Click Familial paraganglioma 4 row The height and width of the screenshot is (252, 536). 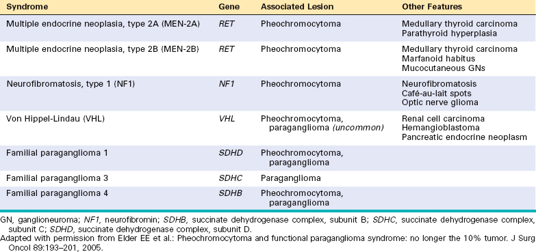click(268, 198)
